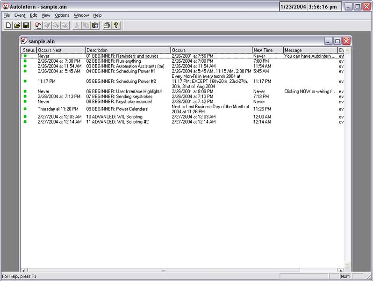
Task: Print using the printer toolbar icon
Action: coord(107,25)
